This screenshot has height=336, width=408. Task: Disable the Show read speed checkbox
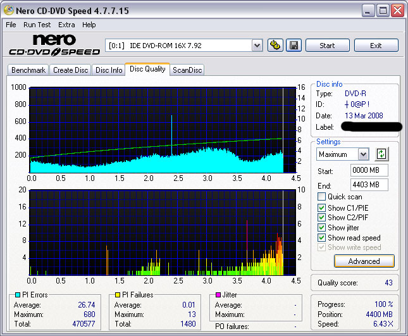(322, 238)
